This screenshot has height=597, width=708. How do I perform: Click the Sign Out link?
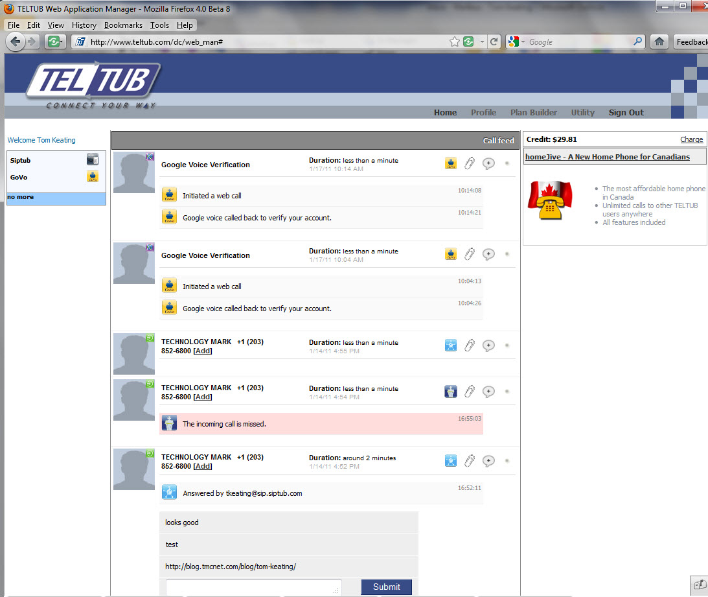[626, 112]
